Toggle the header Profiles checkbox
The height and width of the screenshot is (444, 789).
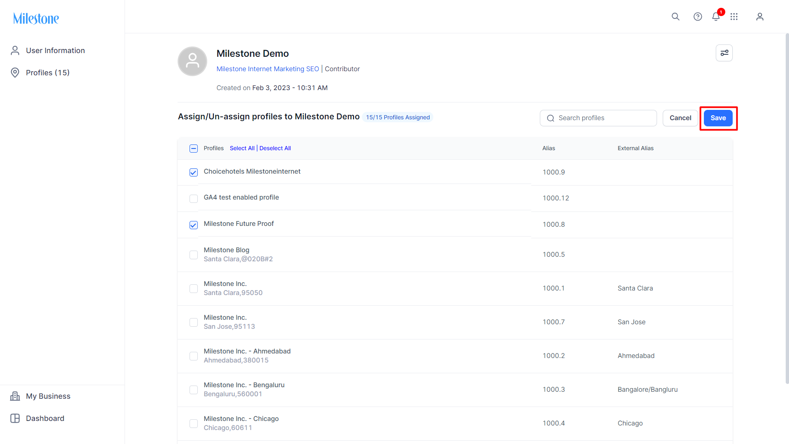[x=194, y=149]
